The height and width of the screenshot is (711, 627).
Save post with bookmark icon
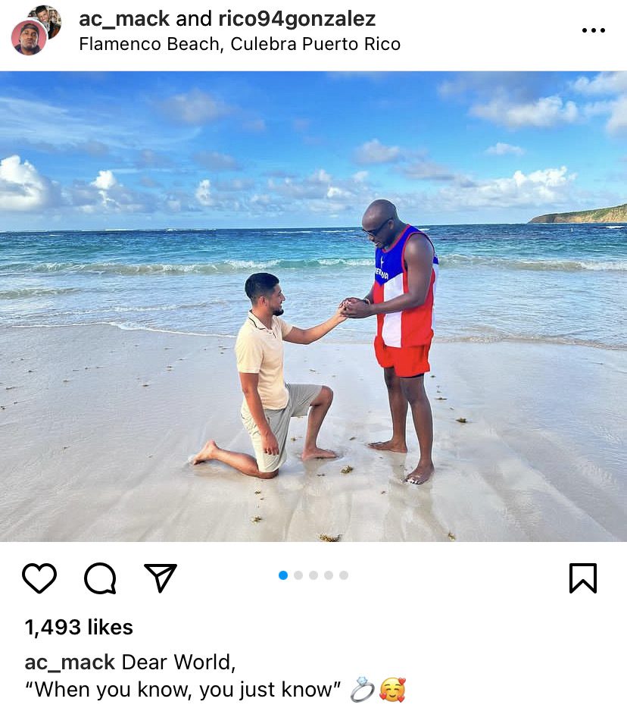[x=582, y=578]
